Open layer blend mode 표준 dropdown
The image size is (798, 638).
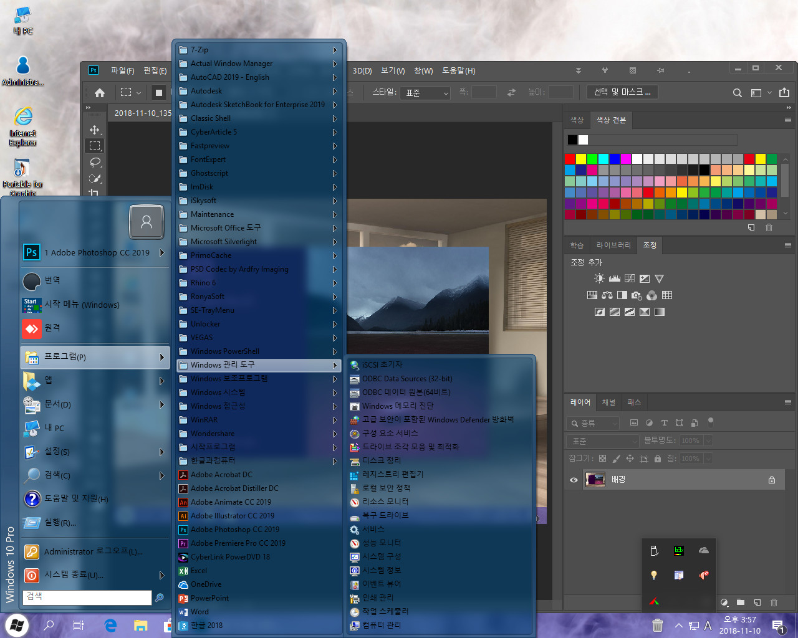tap(604, 440)
